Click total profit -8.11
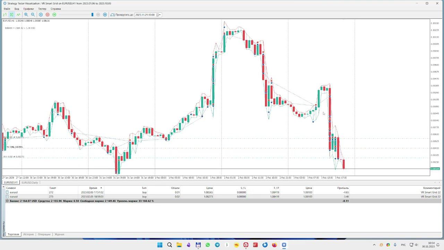The height and width of the screenshot is (250, 444). click(345, 201)
